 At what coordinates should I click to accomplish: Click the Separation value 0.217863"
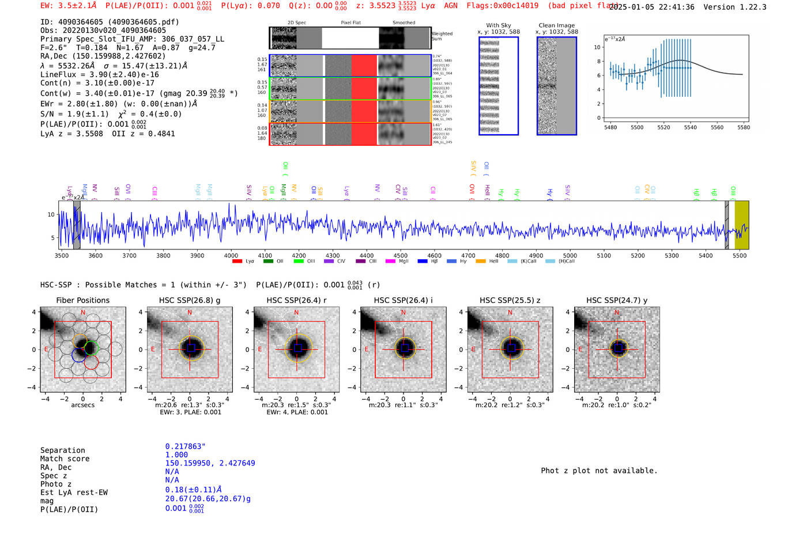[186, 446]
